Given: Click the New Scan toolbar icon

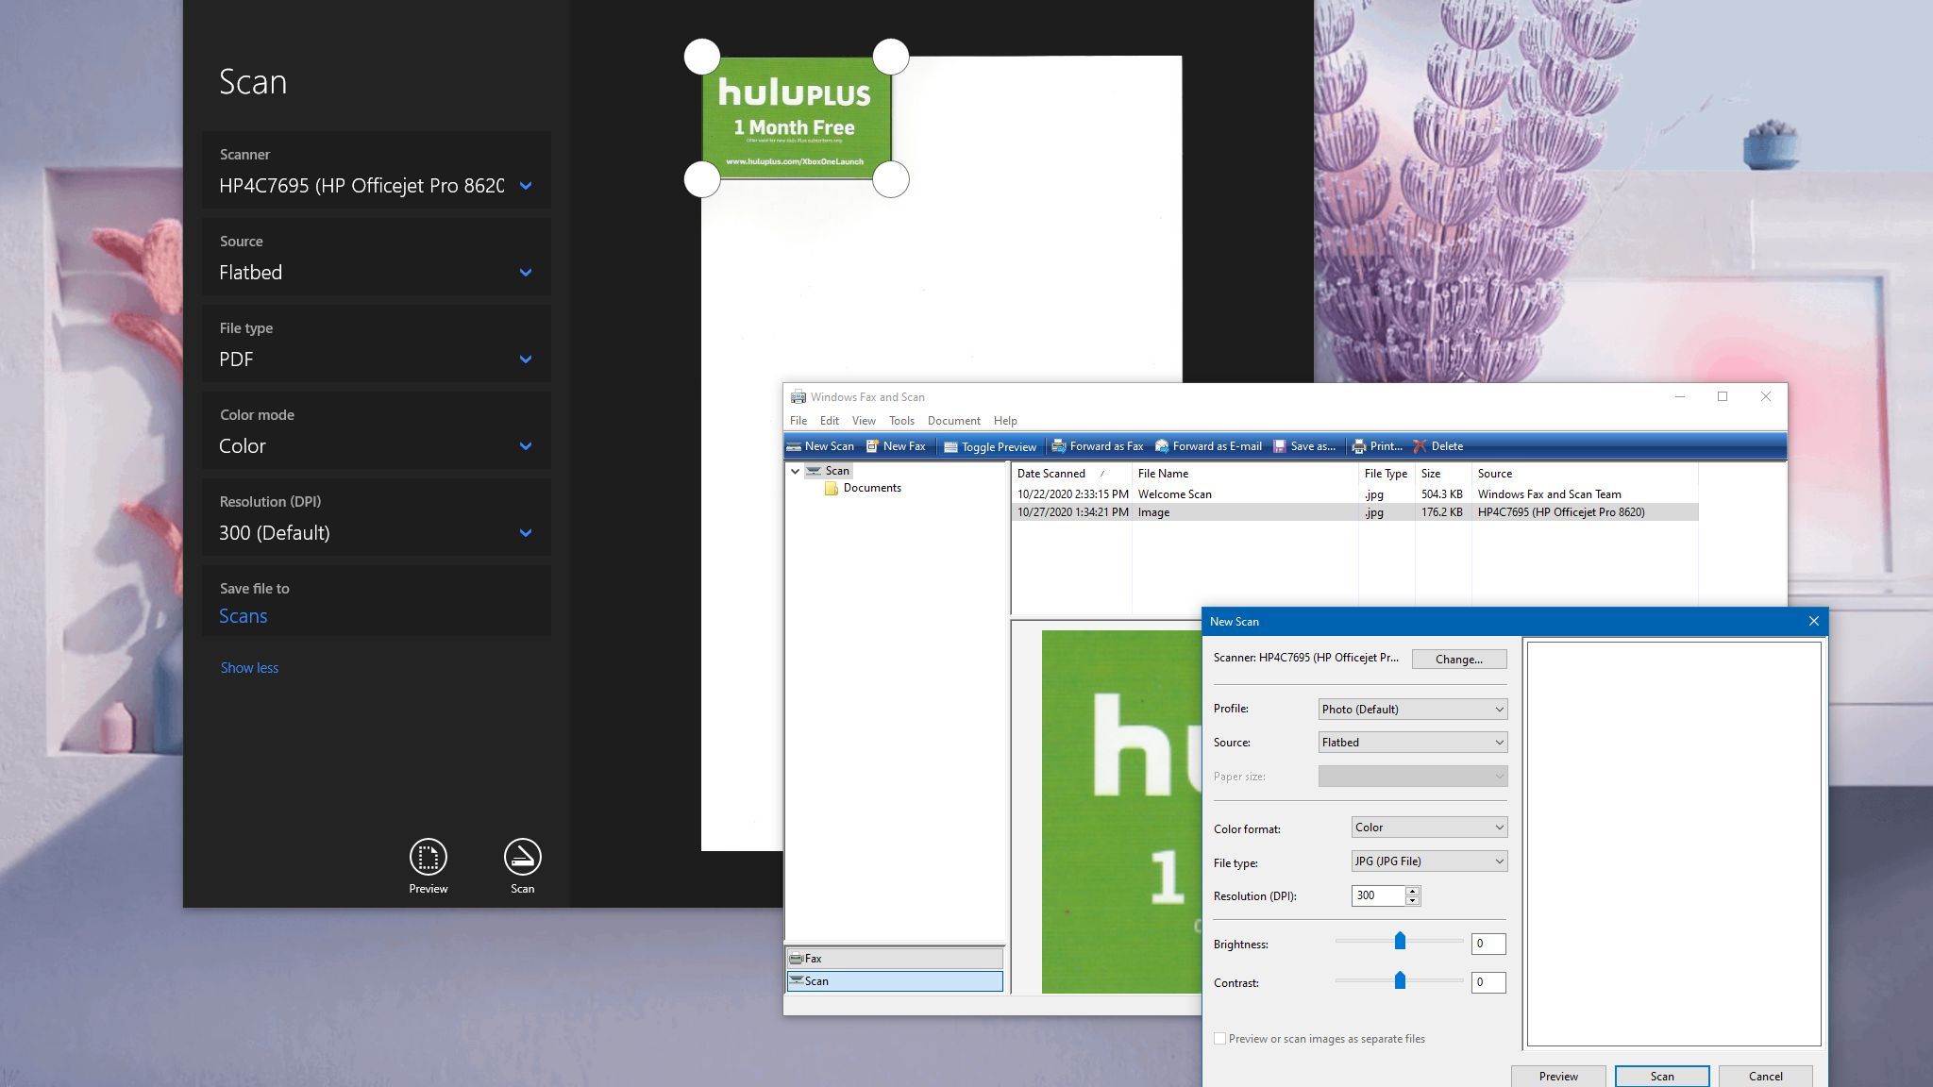Looking at the screenshot, I should coord(796,446).
